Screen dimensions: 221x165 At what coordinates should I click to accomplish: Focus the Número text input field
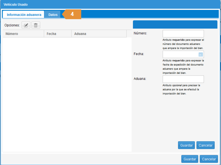[x=183, y=34]
